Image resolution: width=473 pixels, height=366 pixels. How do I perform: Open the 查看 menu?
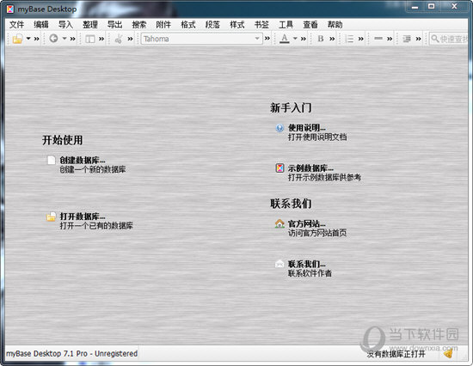point(310,24)
